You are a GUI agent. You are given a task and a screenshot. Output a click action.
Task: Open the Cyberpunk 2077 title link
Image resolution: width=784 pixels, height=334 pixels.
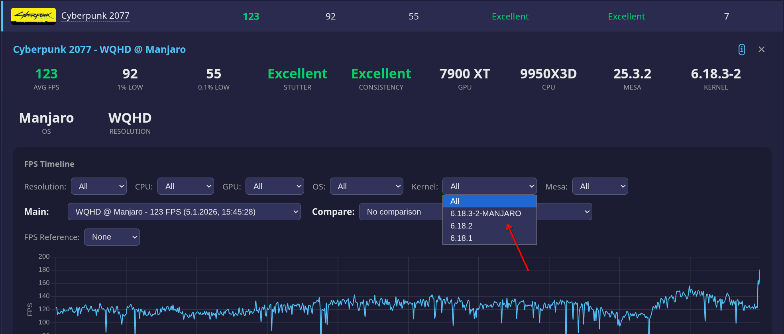[95, 16]
